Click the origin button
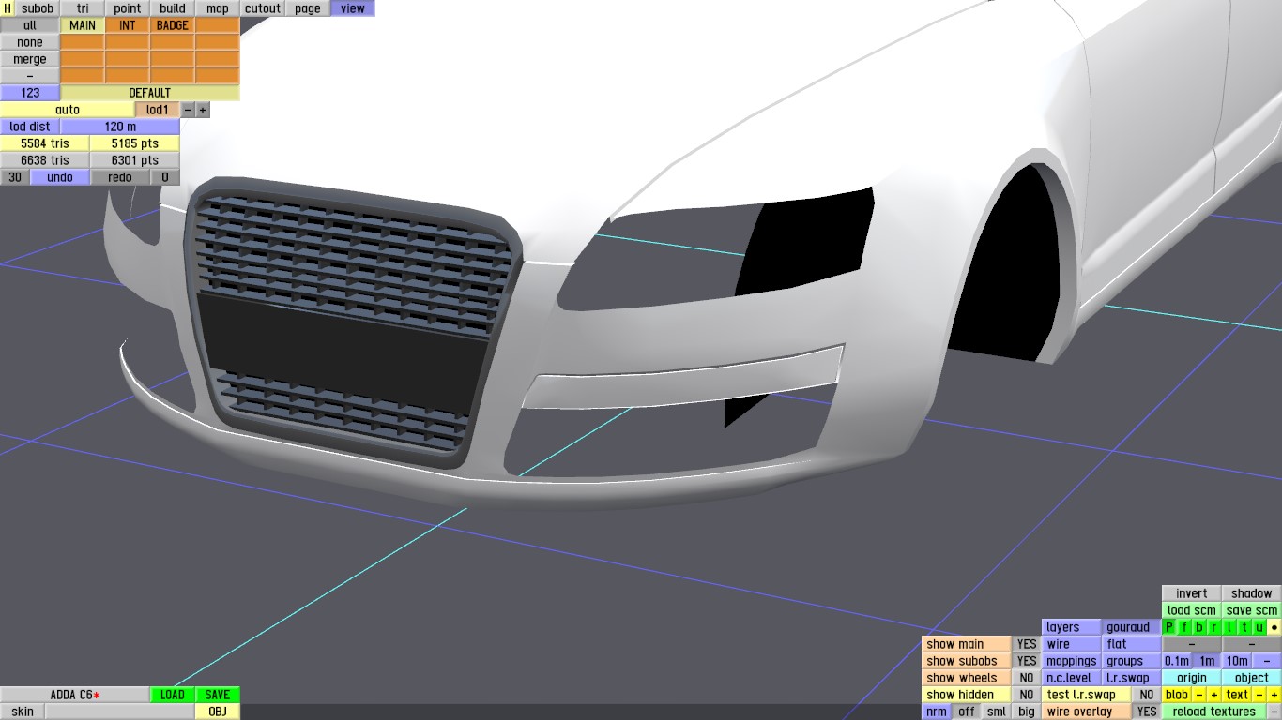 [x=1192, y=678]
